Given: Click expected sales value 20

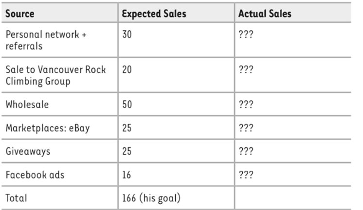Looking at the screenshot, I should 127,69.
